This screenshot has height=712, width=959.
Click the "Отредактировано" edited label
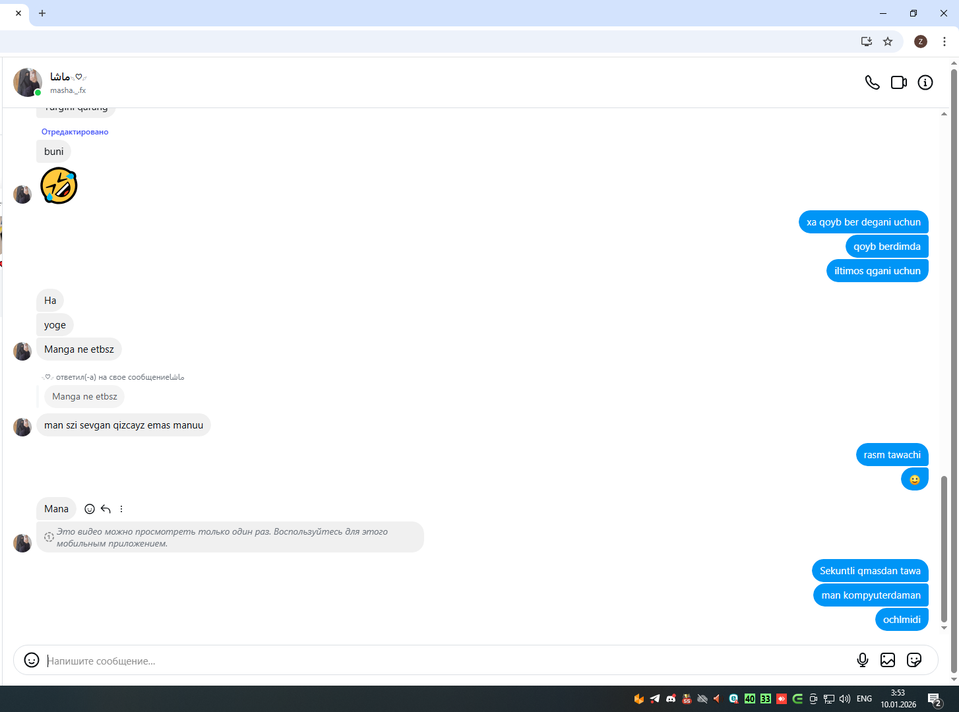[75, 132]
